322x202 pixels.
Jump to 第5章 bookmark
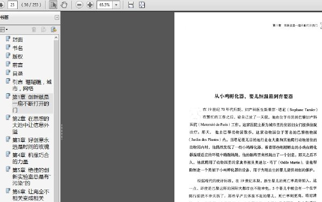[31, 177]
